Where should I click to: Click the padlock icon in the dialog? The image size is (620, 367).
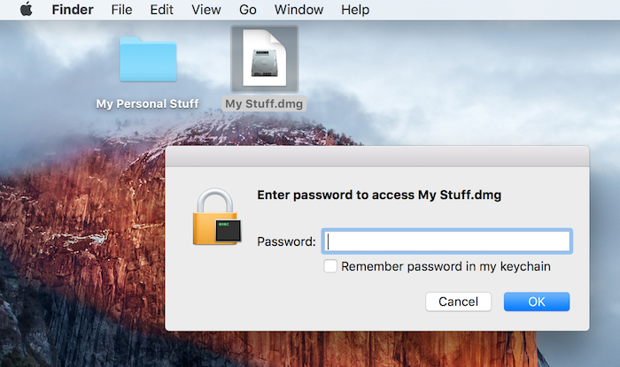click(217, 217)
